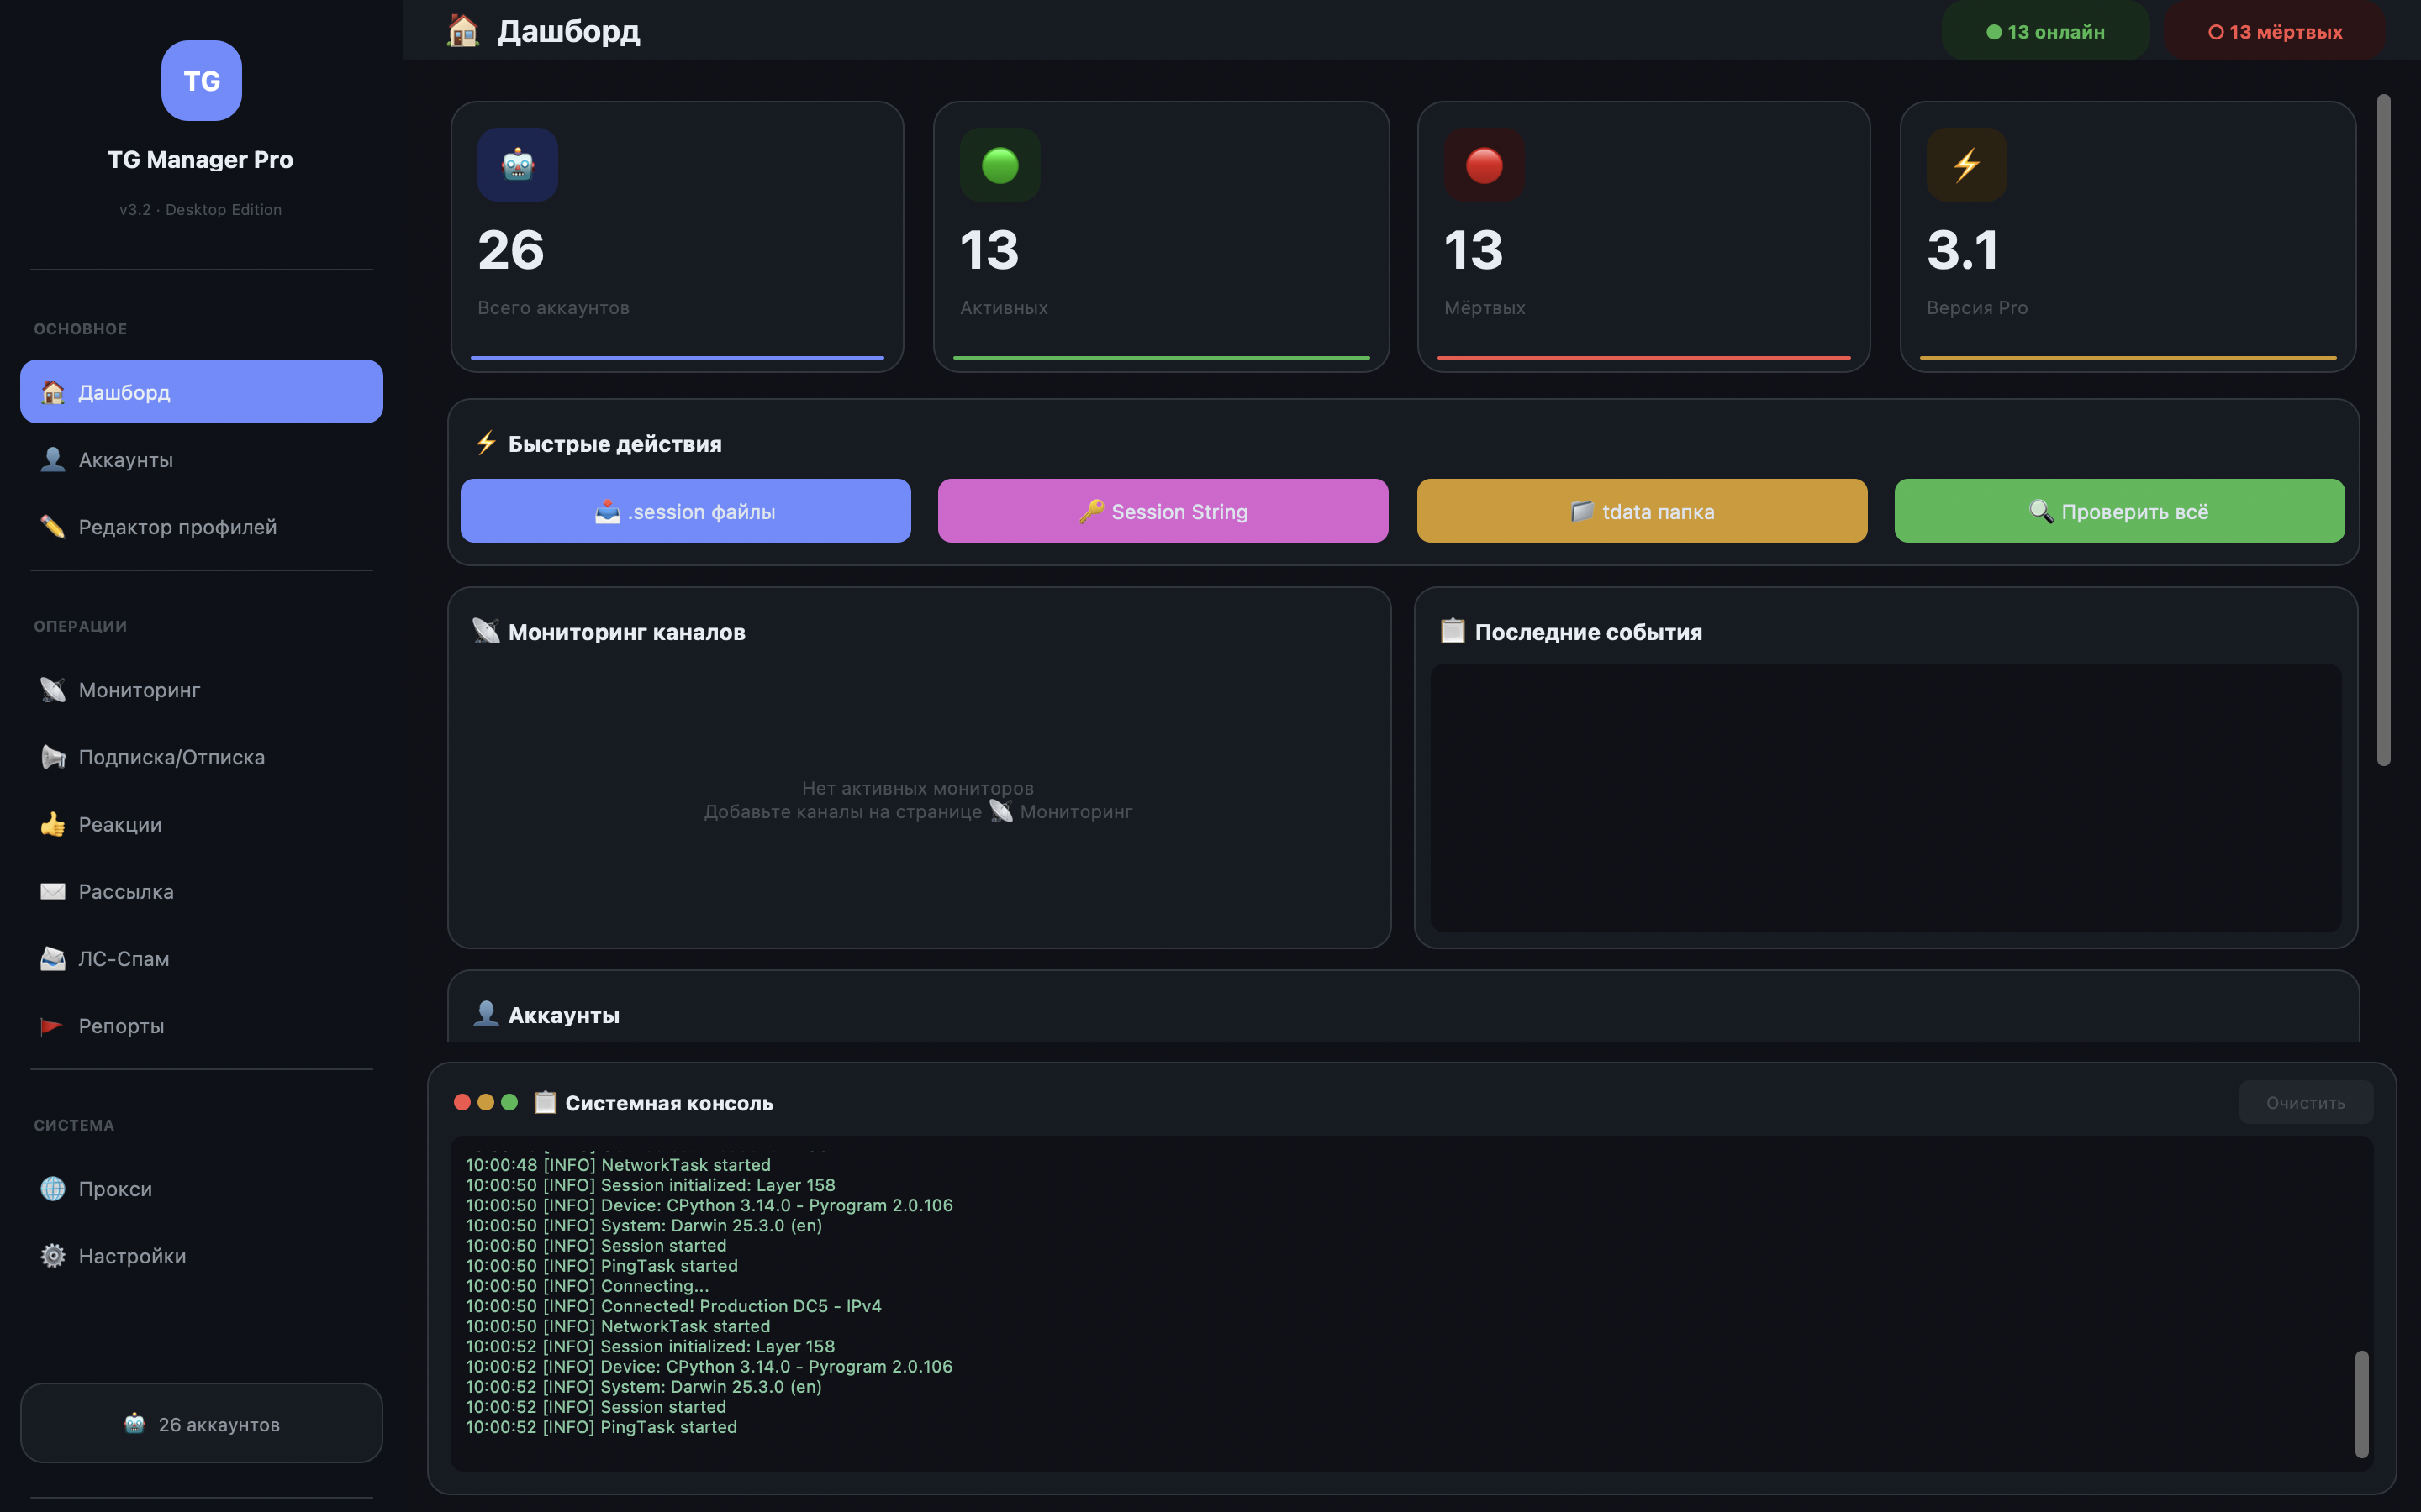Click the green circle icon on Активных card
Screen dimensions: 2421x1512
pyautogui.click(x=1000, y=165)
